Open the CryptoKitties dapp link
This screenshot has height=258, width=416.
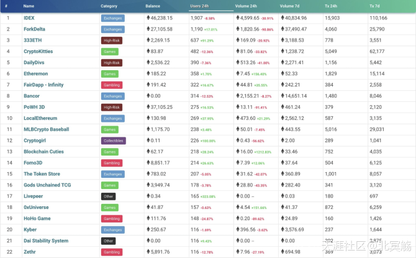pos(38,52)
